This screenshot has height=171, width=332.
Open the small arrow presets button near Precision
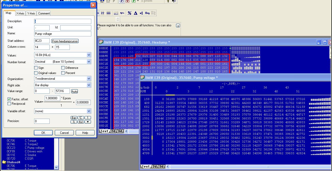coord(88,122)
